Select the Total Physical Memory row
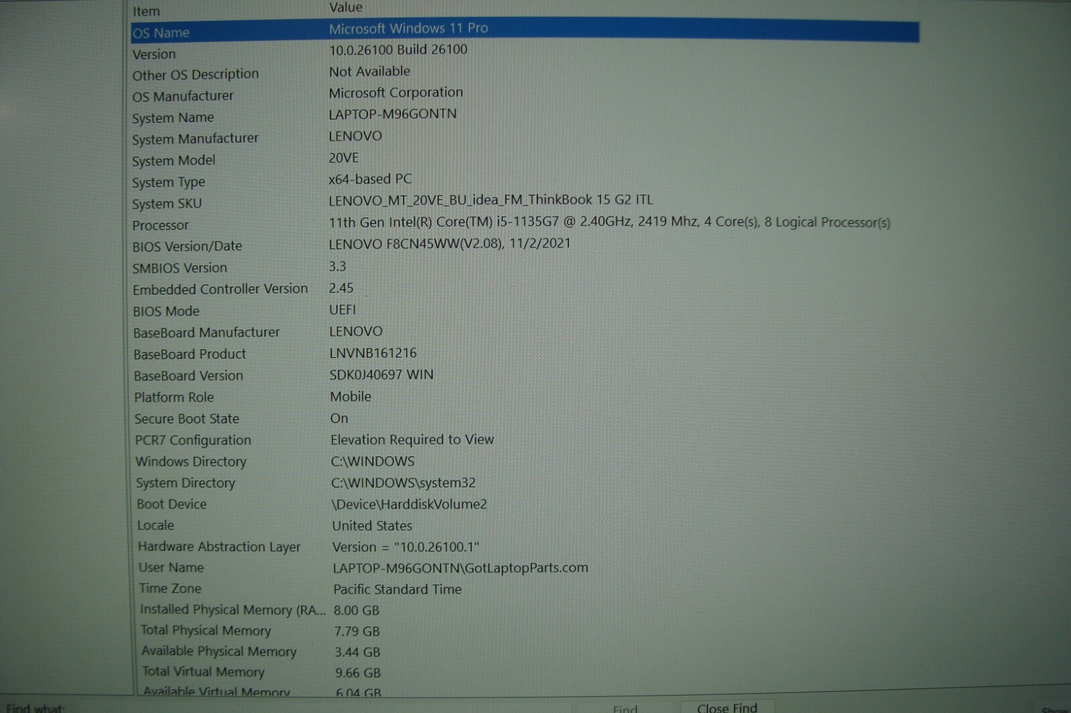 205,630
